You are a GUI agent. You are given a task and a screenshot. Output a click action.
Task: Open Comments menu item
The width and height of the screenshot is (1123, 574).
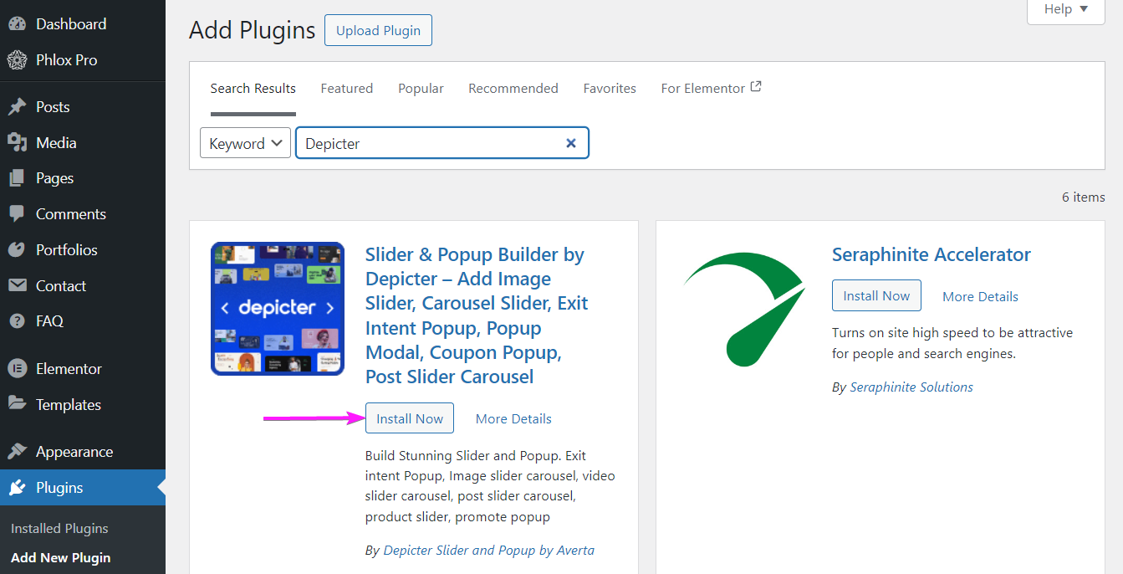83,214
